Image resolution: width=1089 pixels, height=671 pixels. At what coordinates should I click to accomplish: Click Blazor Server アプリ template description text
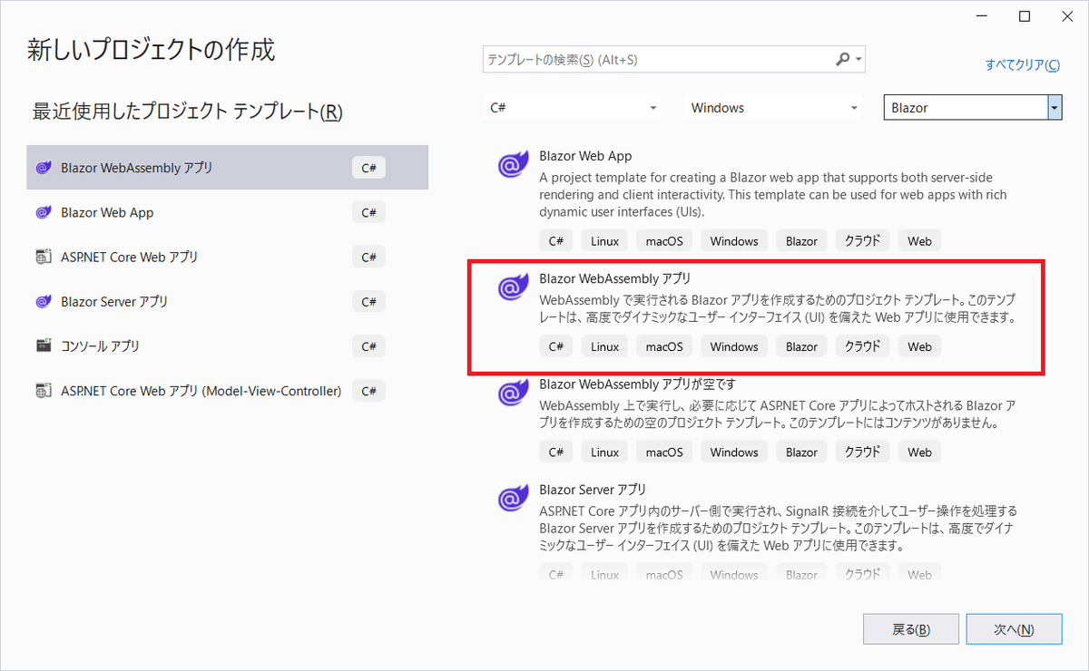pos(778,528)
